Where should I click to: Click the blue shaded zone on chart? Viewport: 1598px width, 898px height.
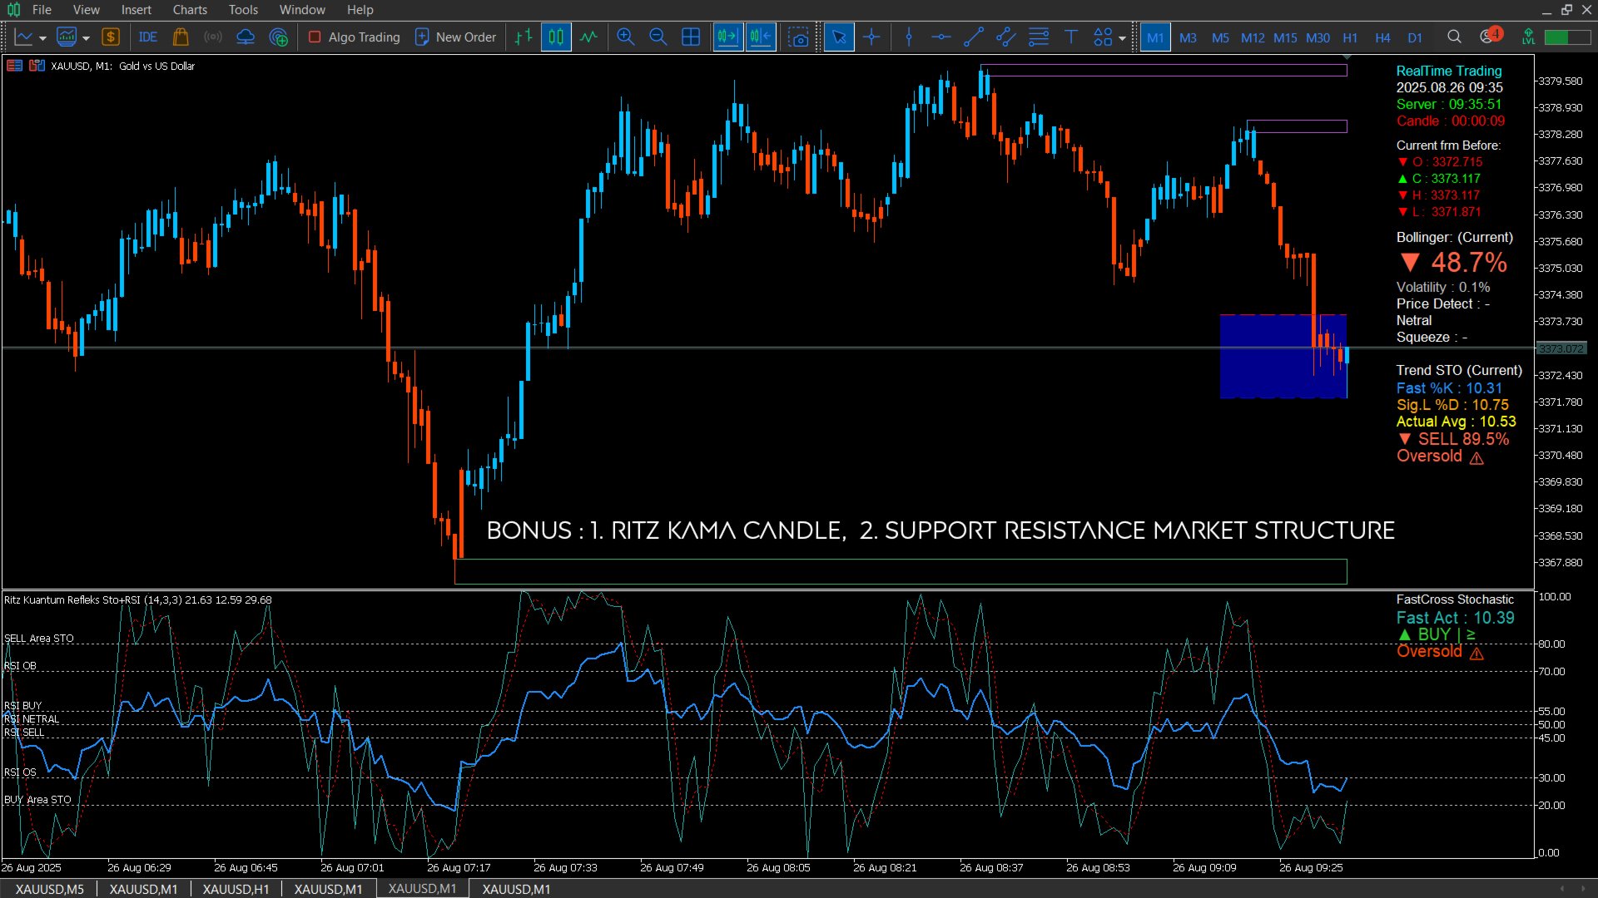click(1283, 356)
